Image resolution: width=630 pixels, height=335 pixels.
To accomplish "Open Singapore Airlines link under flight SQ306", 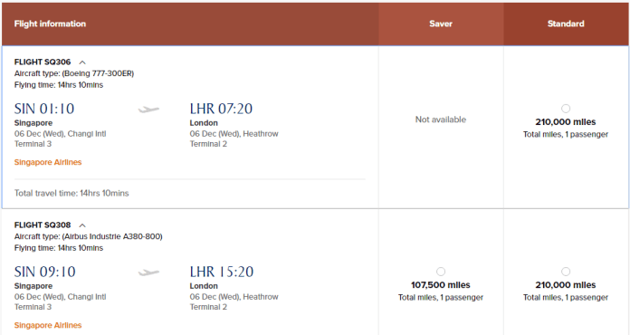I will coord(48,162).
